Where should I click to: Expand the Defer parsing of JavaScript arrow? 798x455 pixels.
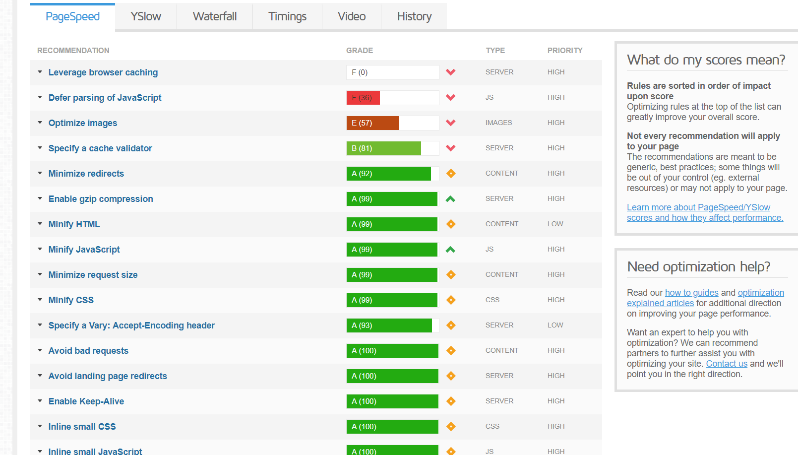click(x=40, y=97)
